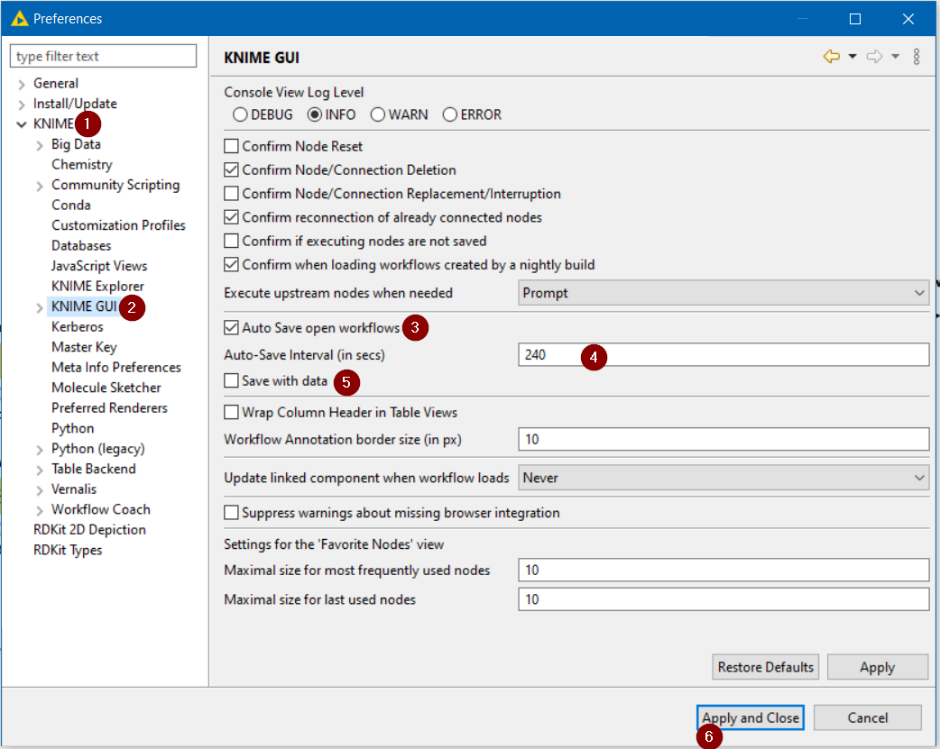This screenshot has height=749, width=940.
Task: Expand the General tree node
Action: (x=22, y=84)
